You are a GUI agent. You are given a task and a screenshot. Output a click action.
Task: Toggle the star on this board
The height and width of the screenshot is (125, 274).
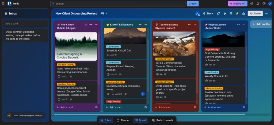pyautogui.click(x=237, y=13)
